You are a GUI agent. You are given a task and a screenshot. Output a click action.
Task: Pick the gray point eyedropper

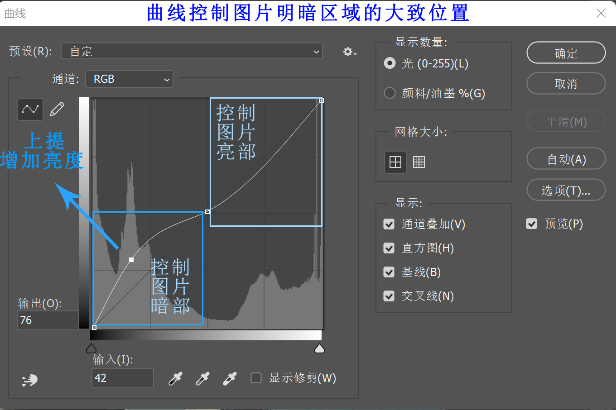click(202, 378)
